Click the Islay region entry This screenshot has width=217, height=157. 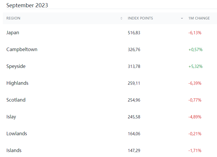tap(11, 117)
